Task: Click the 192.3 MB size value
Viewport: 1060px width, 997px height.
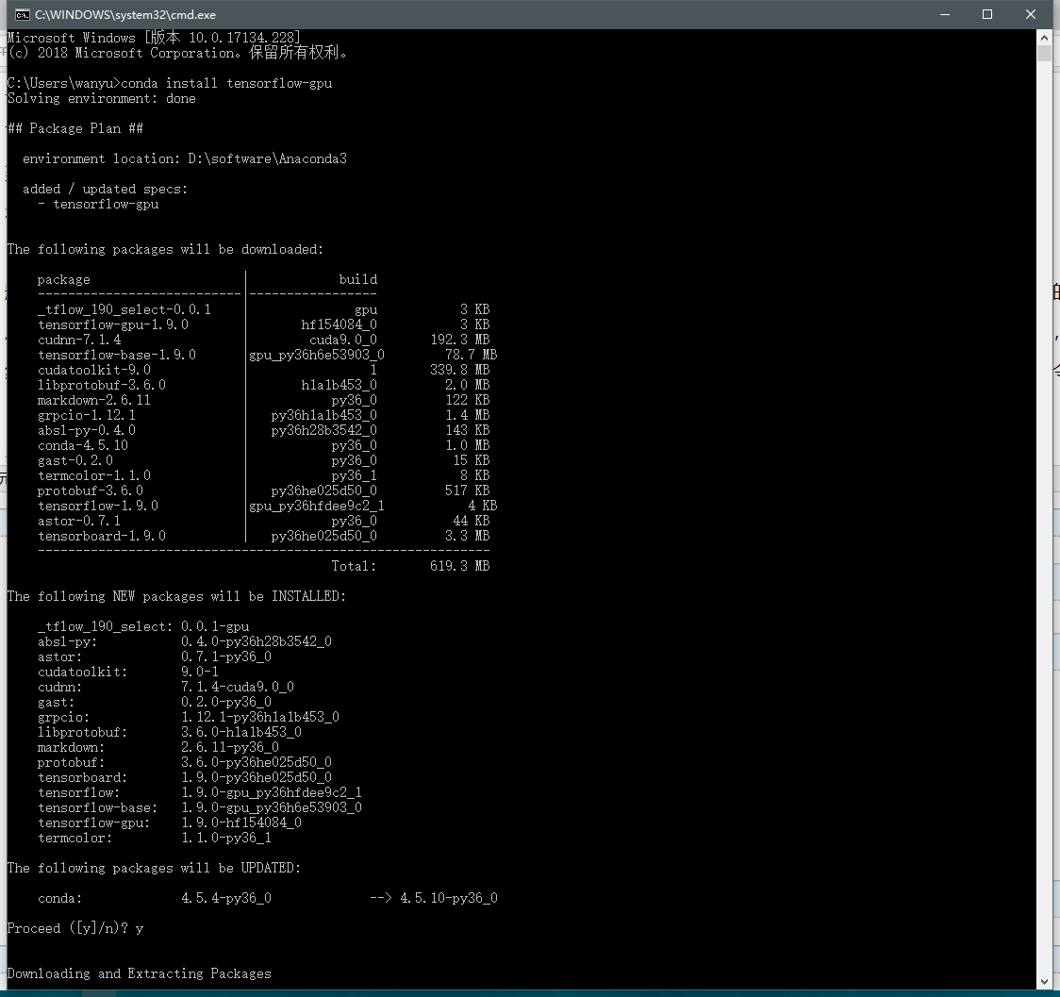Action: (459, 340)
